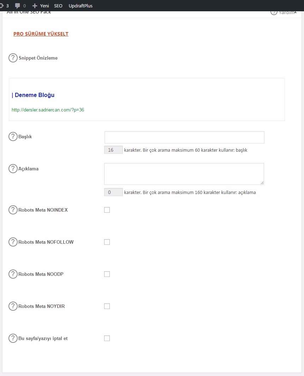Open the SEO menu in admin bar
Image resolution: width=304 pixels, height=376 pixels.
point(58,6)
